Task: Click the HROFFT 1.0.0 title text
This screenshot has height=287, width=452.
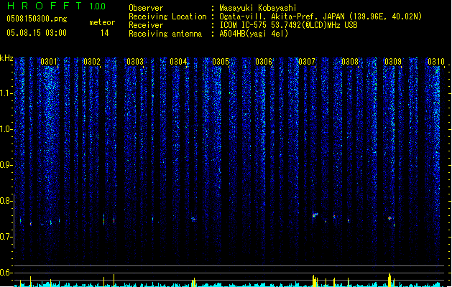Action: click(57, 6)
